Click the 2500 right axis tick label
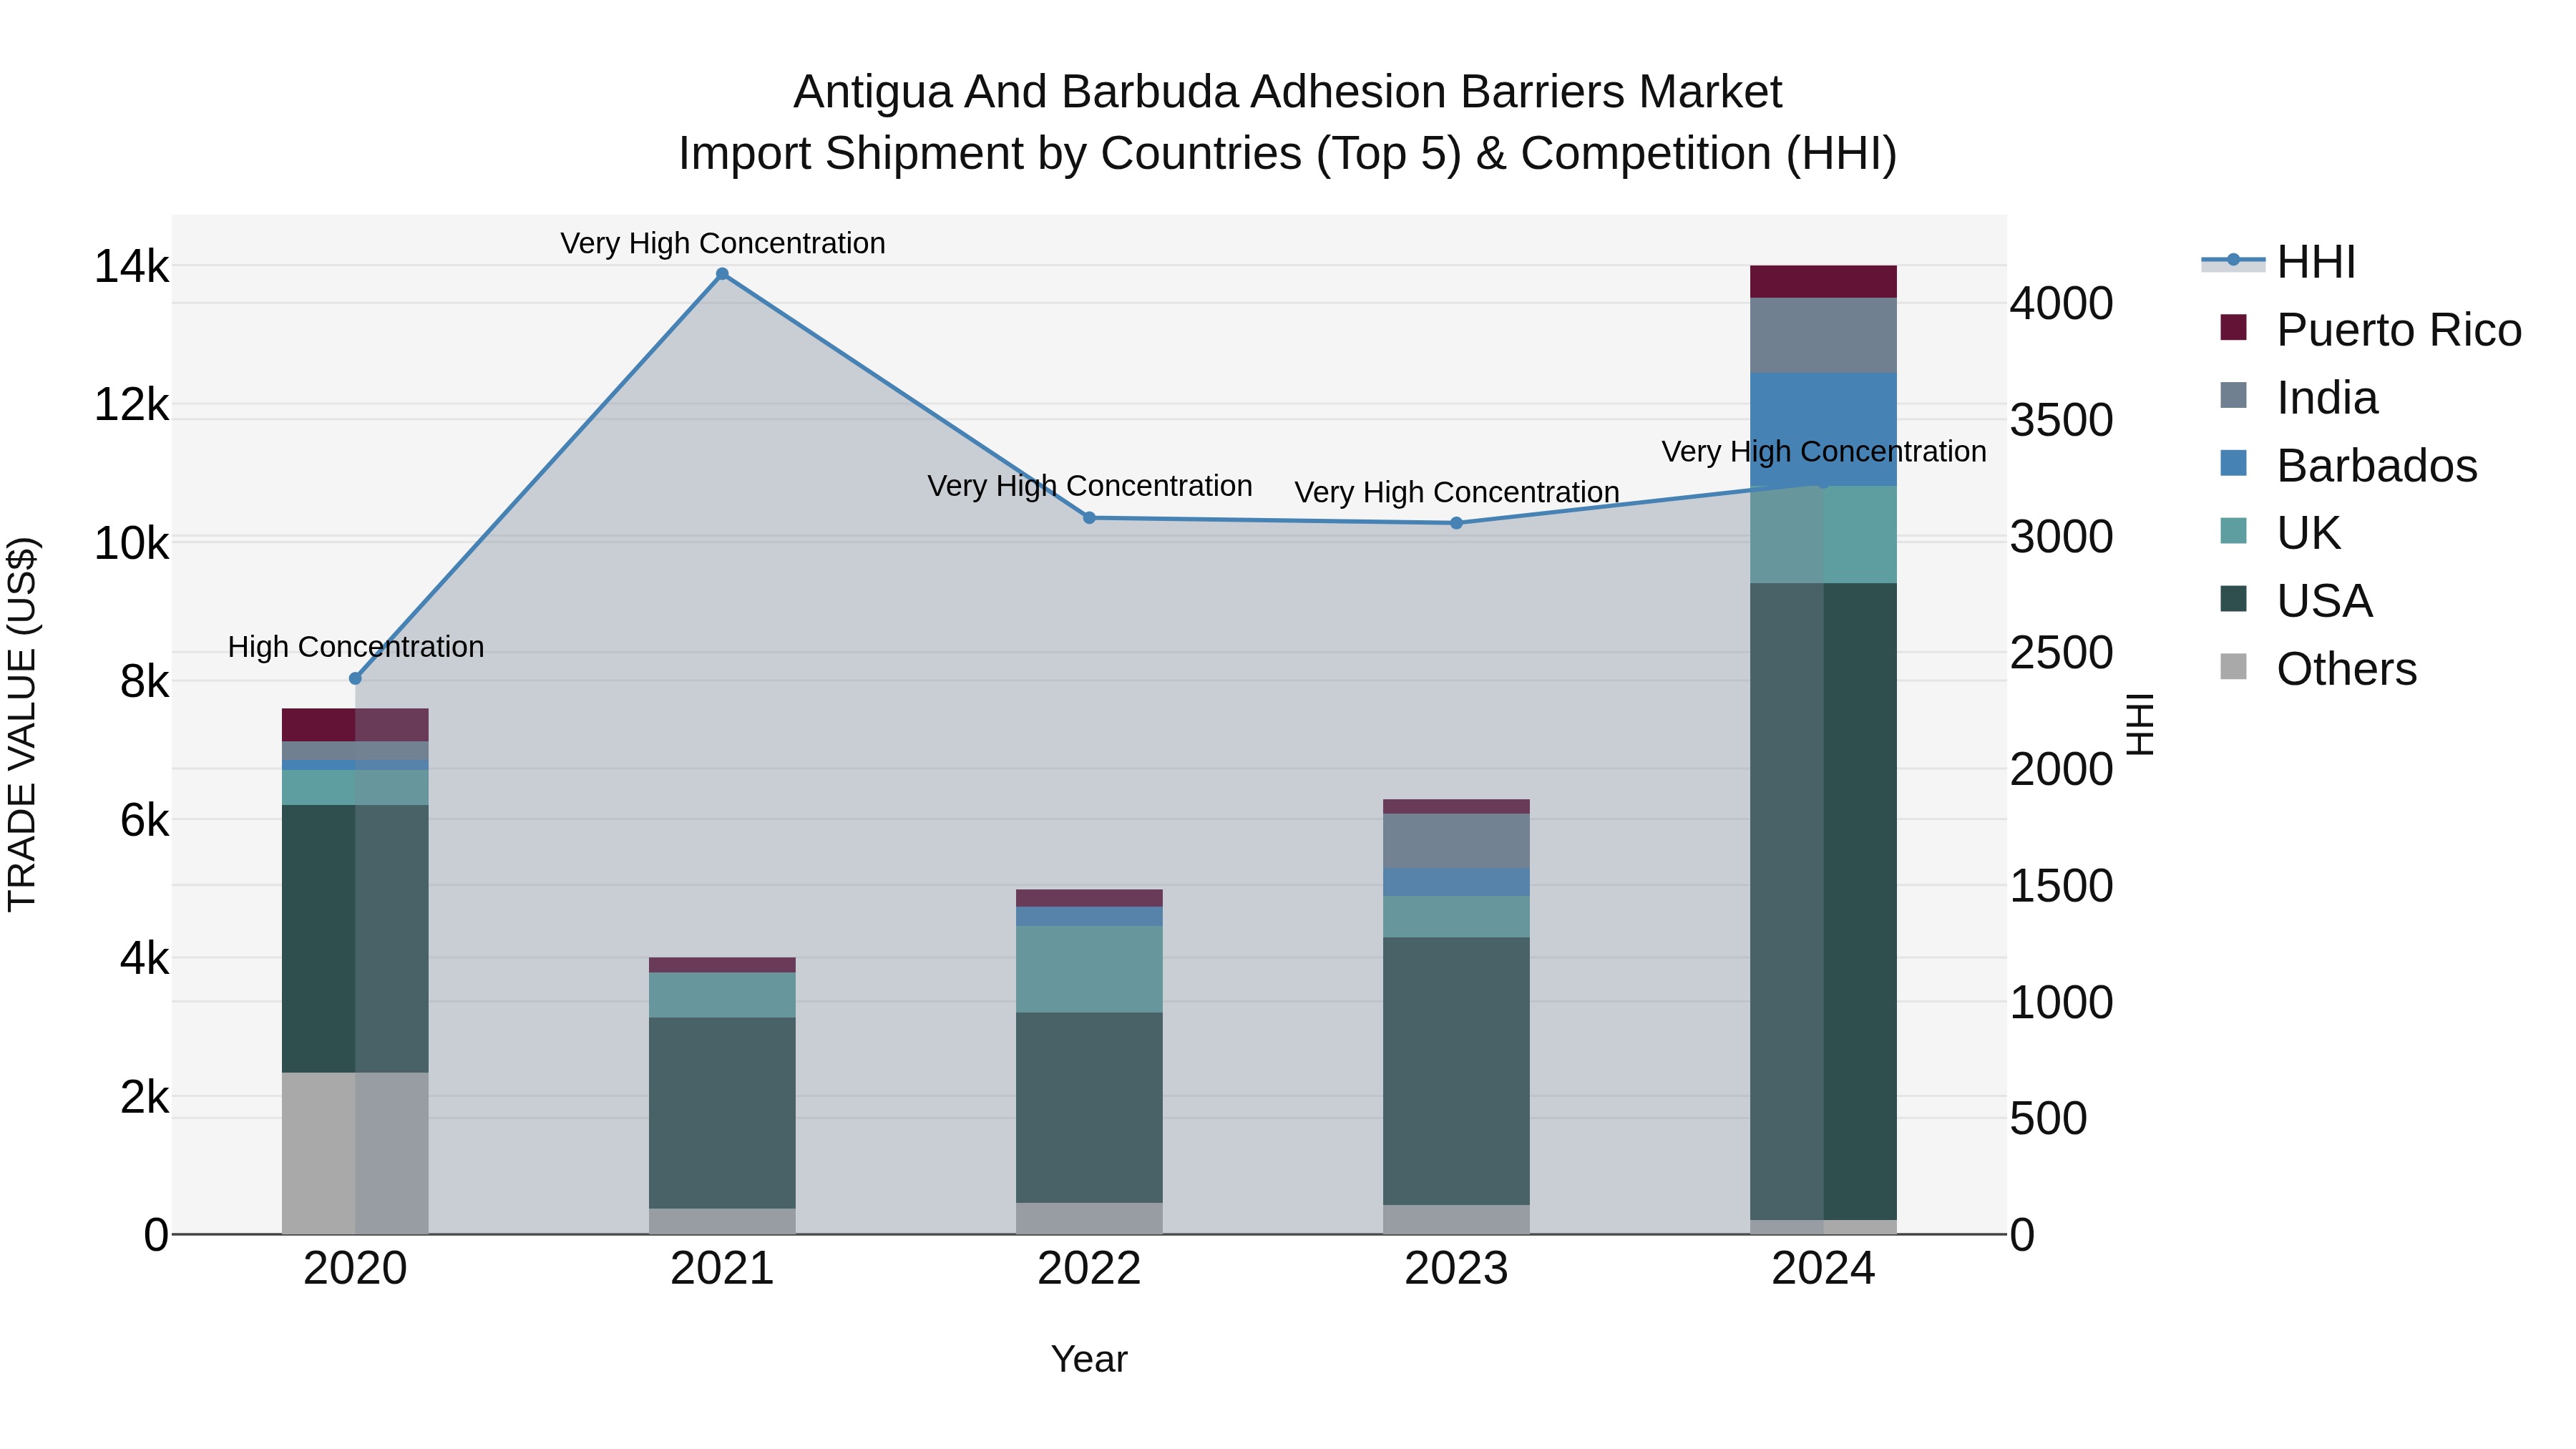This screenshot has width=2576, height=1449. pos(2062,653)
